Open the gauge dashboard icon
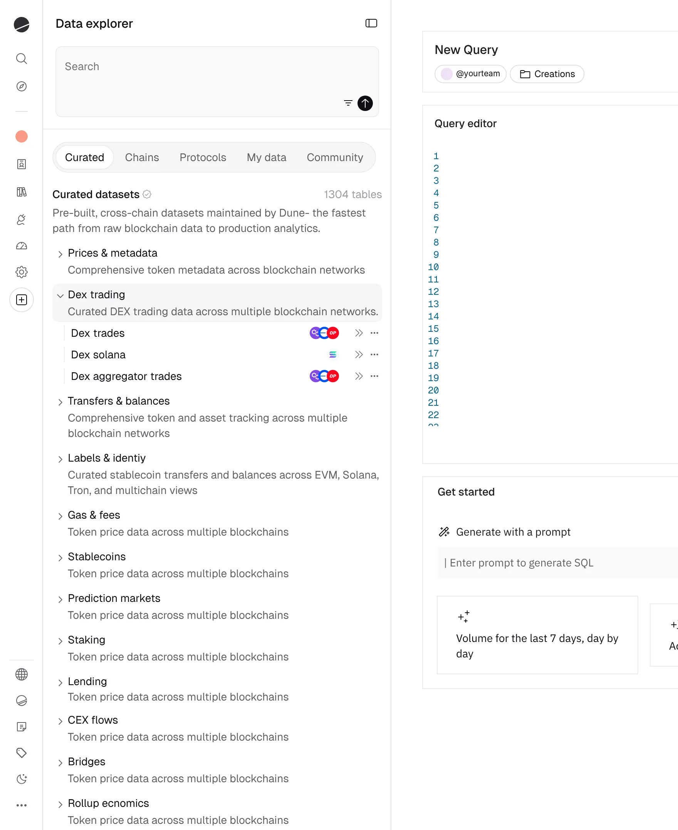Viewport: 678px width, 830px height. [x=22, y=246]
